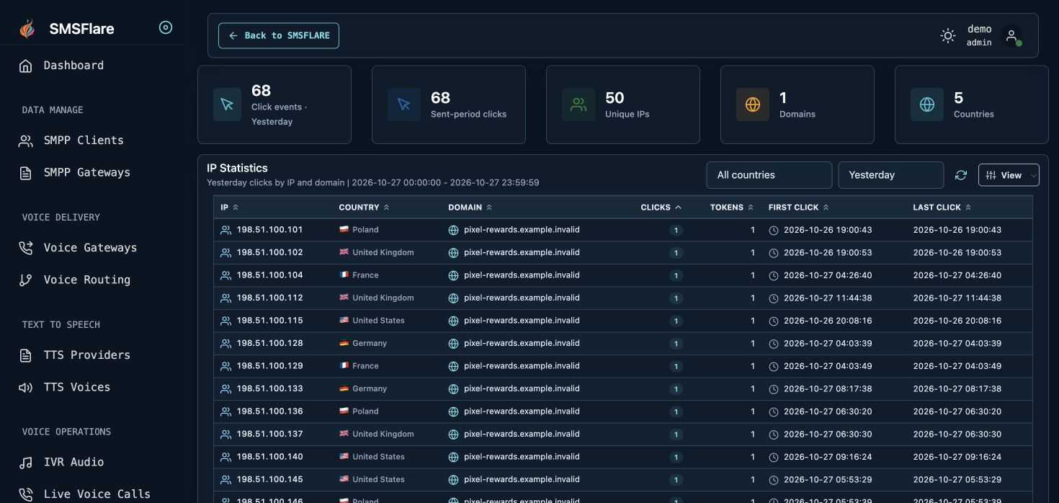Click cursor icon on Click events card
Screen dimensions: 1059x503
tap(227, 104)
